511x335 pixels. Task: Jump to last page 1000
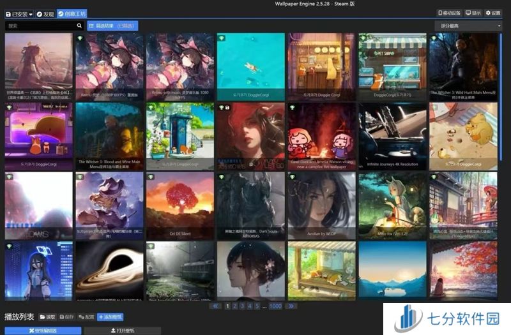275,306
